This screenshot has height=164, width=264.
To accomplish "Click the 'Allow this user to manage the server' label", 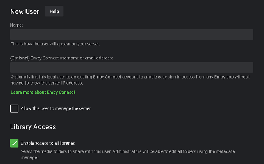I will (x=56, y=108).
